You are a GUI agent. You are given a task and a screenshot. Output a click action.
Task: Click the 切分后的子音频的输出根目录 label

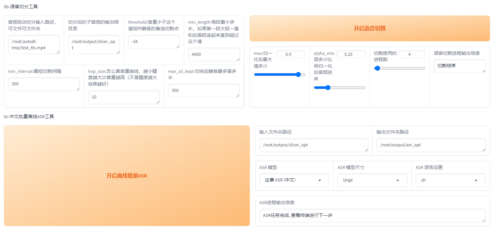(93, 25)
